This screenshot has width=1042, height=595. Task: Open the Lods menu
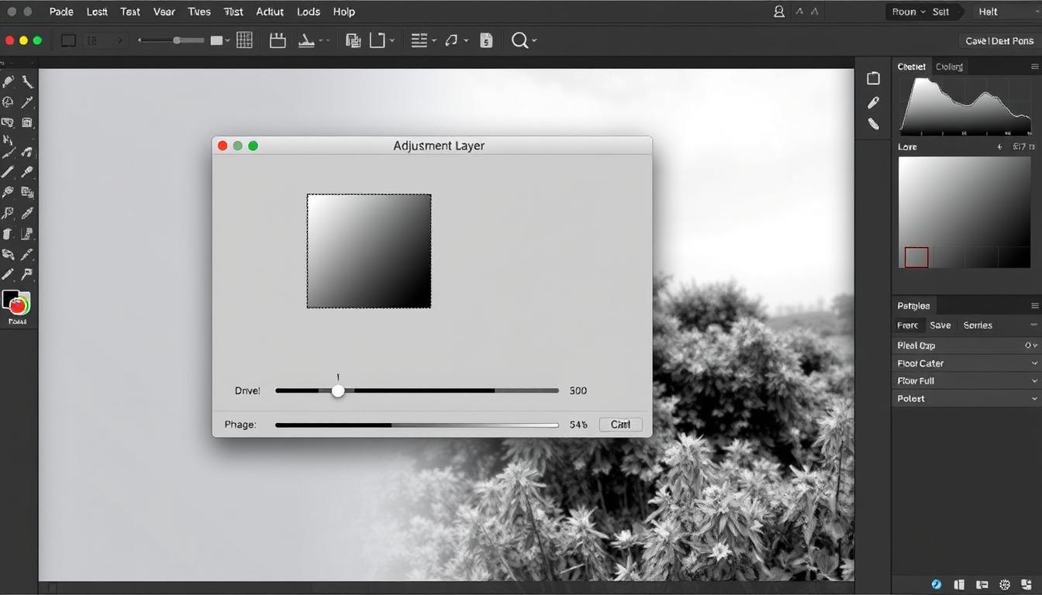[309, 12]
